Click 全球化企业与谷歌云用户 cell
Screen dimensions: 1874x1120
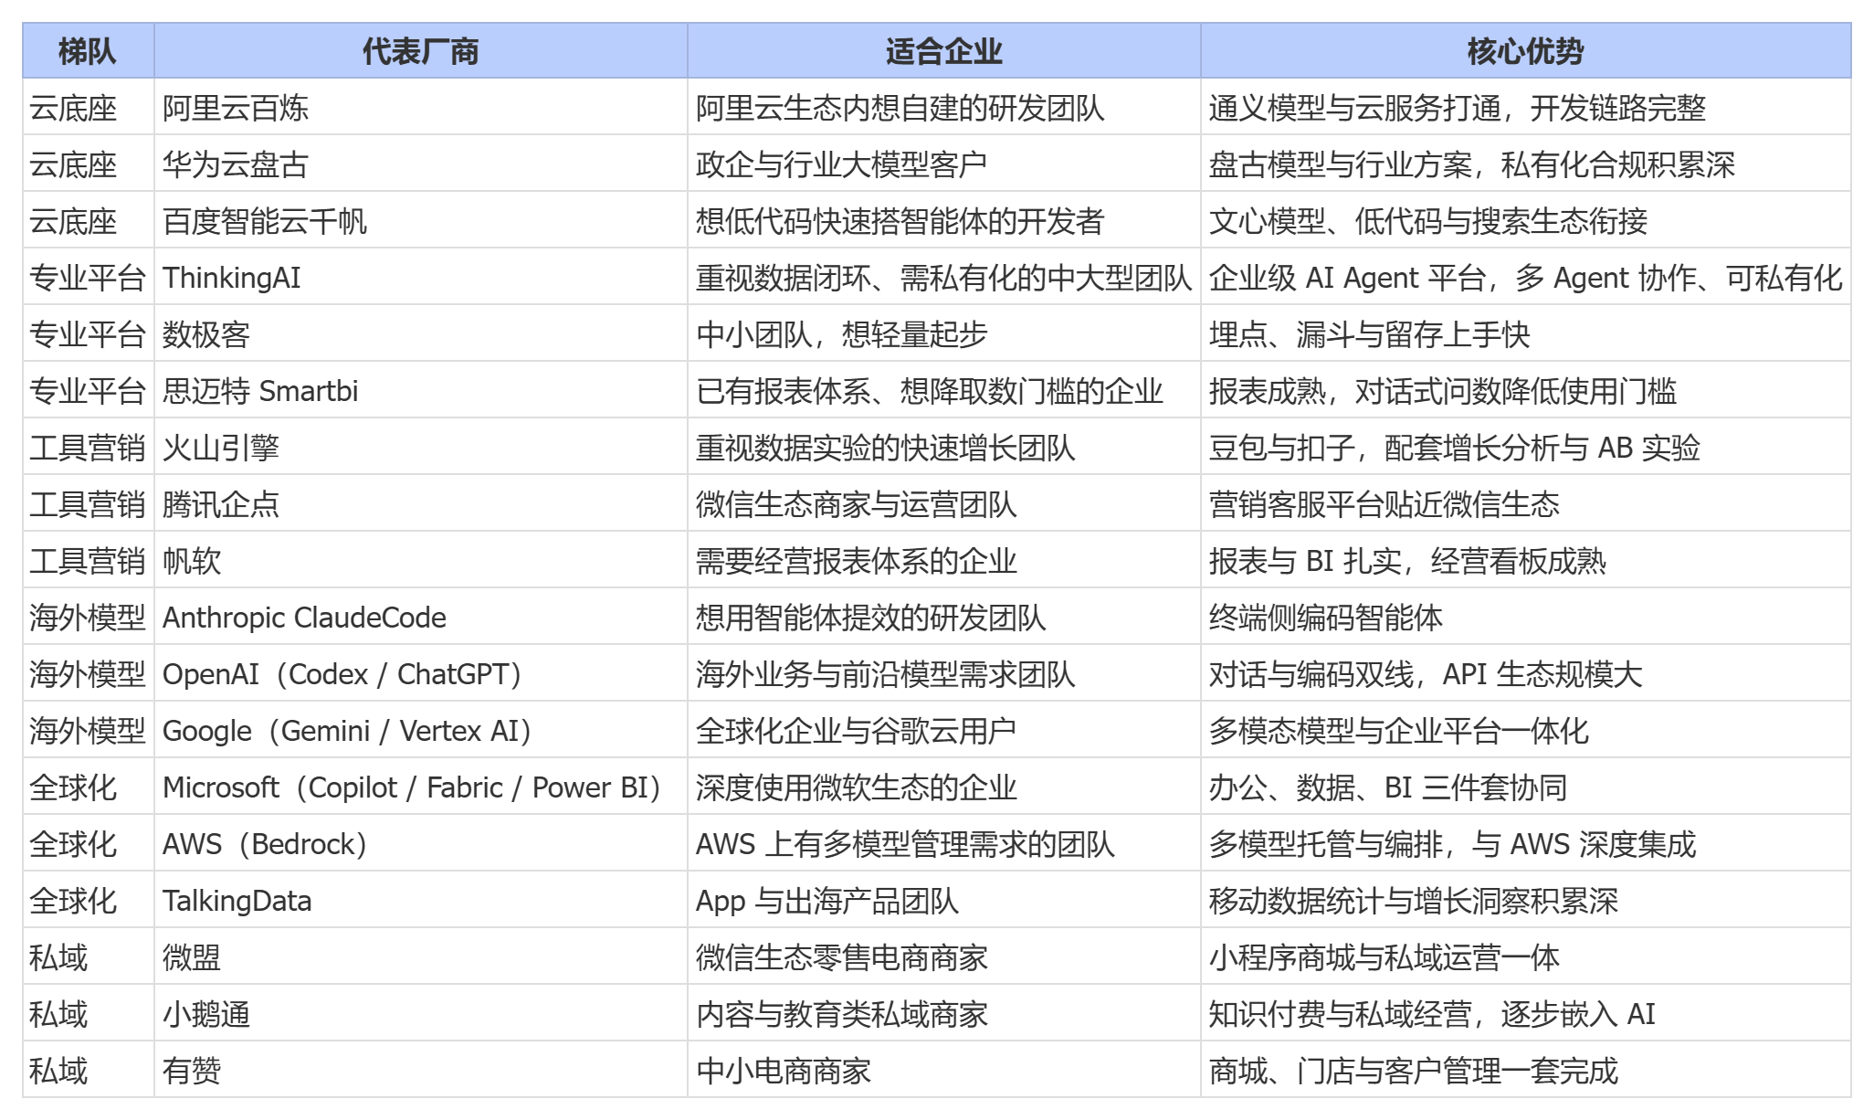coord(944,730)
